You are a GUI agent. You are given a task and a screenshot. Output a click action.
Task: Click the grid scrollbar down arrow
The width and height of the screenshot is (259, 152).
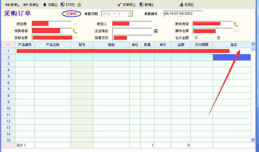click(x=253, y=139)
